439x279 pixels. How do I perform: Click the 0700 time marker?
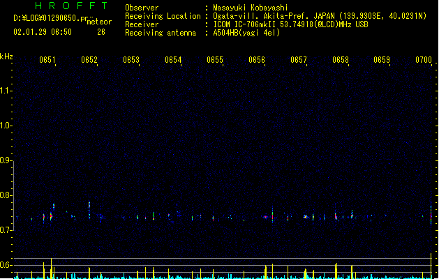point(424,60)
